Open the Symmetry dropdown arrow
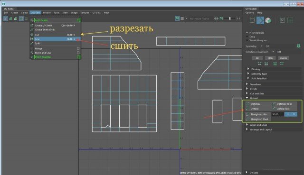 (262, 46)
